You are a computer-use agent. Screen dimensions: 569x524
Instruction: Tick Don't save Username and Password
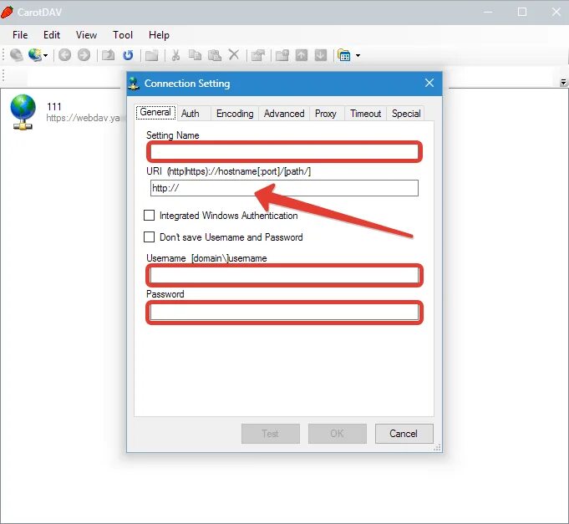(150, 237)
